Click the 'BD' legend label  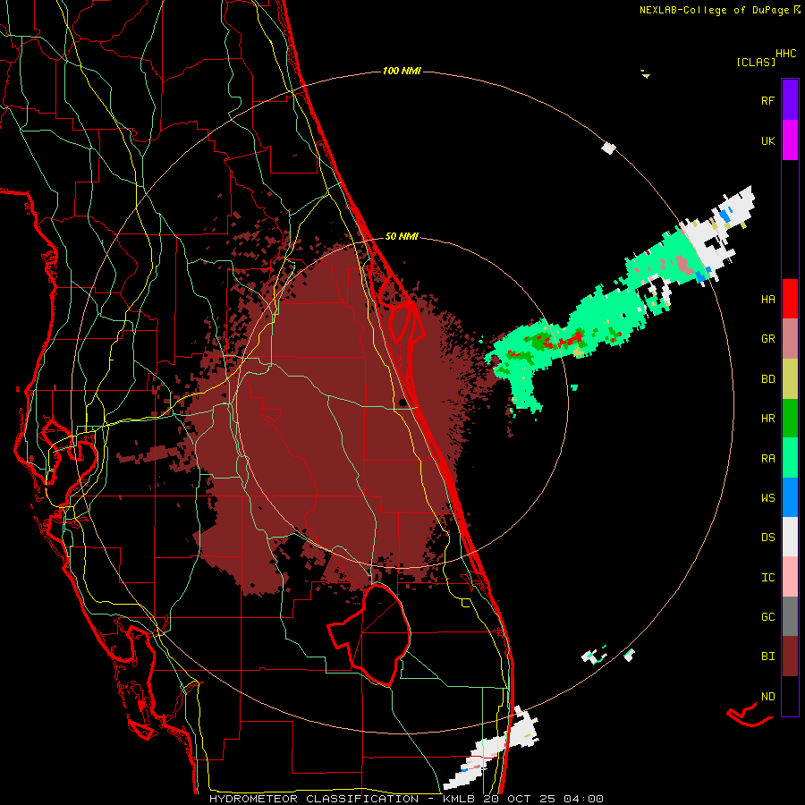tap(767, 379)
